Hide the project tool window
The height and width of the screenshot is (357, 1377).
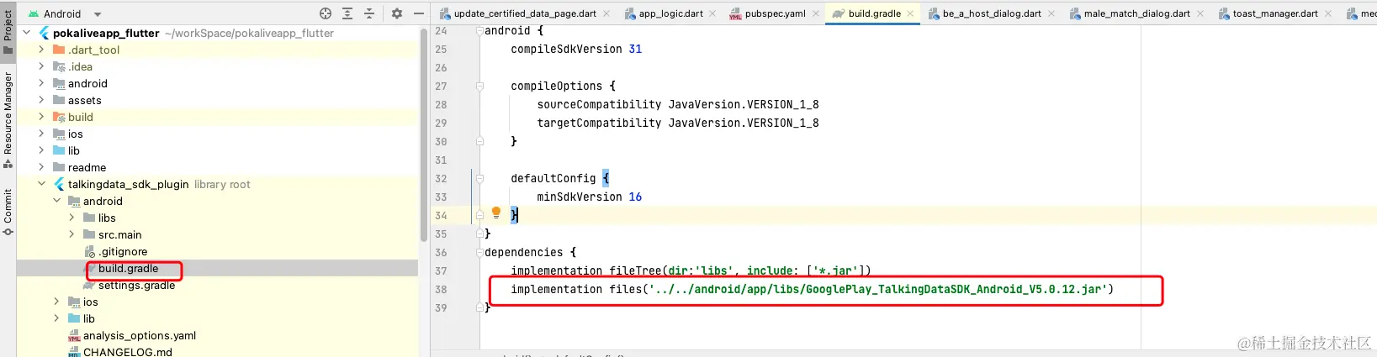pos(419,13)
